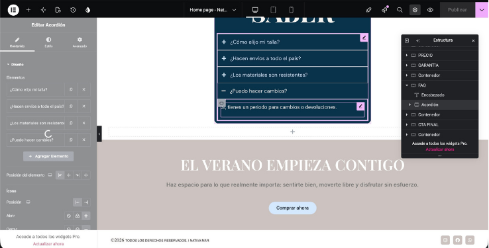Open the Elementor main menu logo
This screenshot has height=248, width=489.
[13, 10]
